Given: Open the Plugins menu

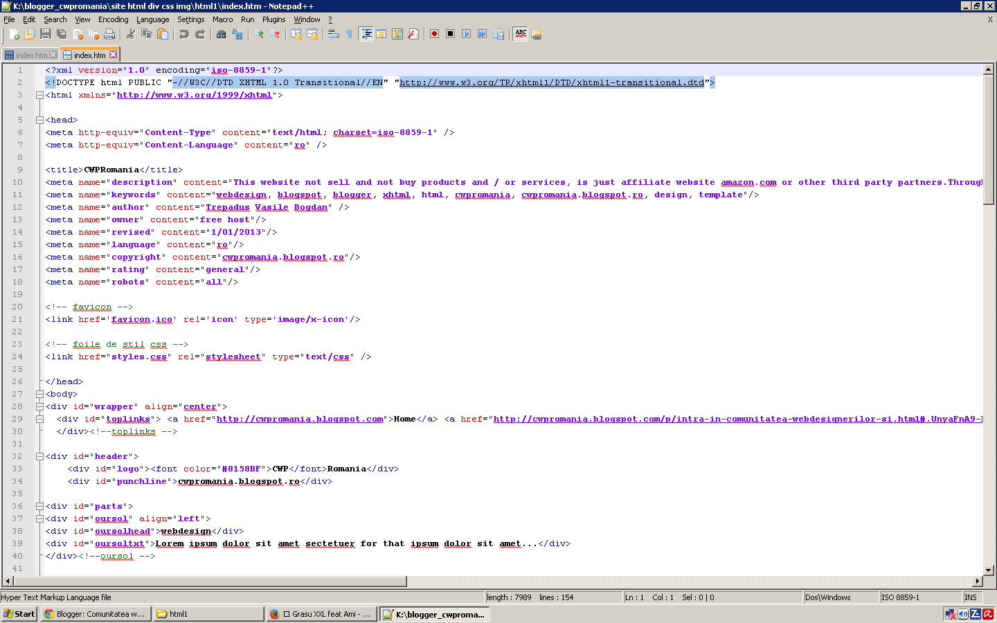Looking at the screenshot, I should pyautogui.click(x=273, y=19).
